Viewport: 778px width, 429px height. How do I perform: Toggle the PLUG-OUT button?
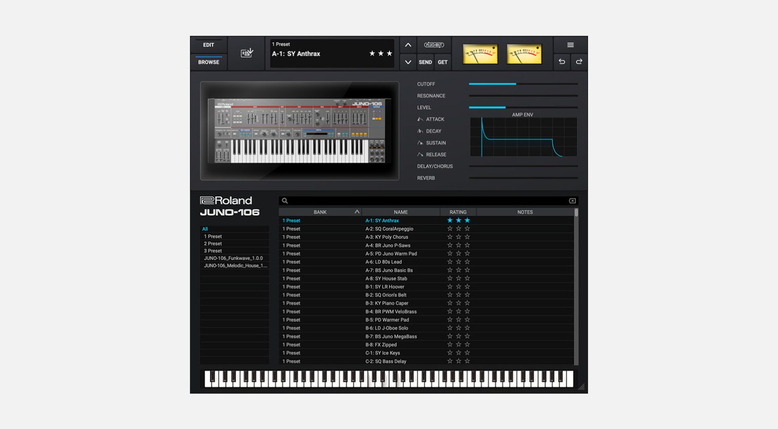pyautogui.click(x=433, y=45)
